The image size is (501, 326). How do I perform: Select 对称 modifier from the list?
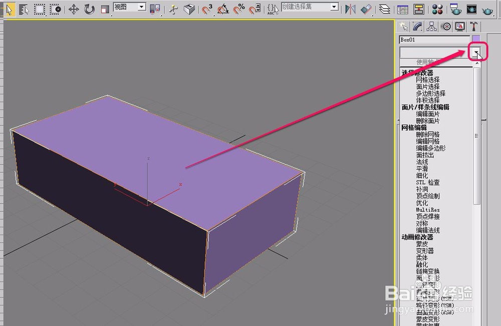tap(422, 223)
